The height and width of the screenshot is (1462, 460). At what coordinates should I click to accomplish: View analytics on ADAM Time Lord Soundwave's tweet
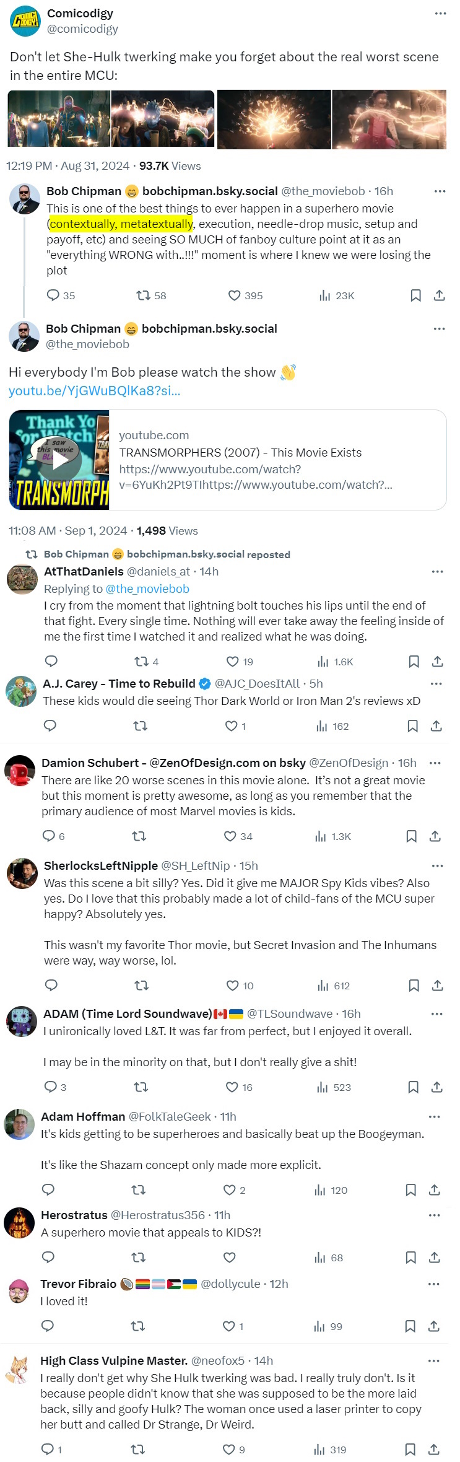coord(323,1087)
